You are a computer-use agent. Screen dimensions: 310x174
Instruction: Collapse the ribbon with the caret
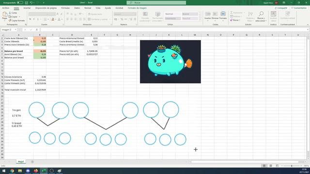click(x=308, y=25)
